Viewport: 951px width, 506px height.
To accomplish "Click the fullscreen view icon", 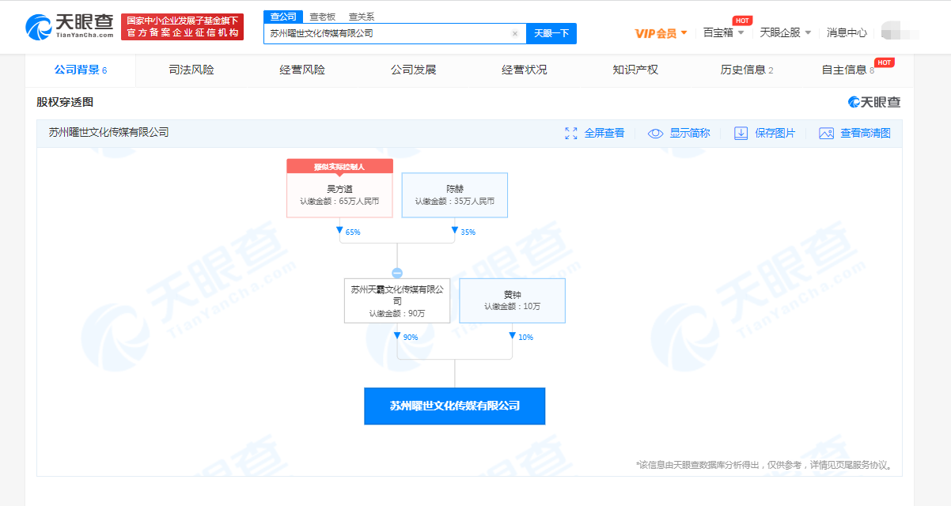I will pos(571,134).
